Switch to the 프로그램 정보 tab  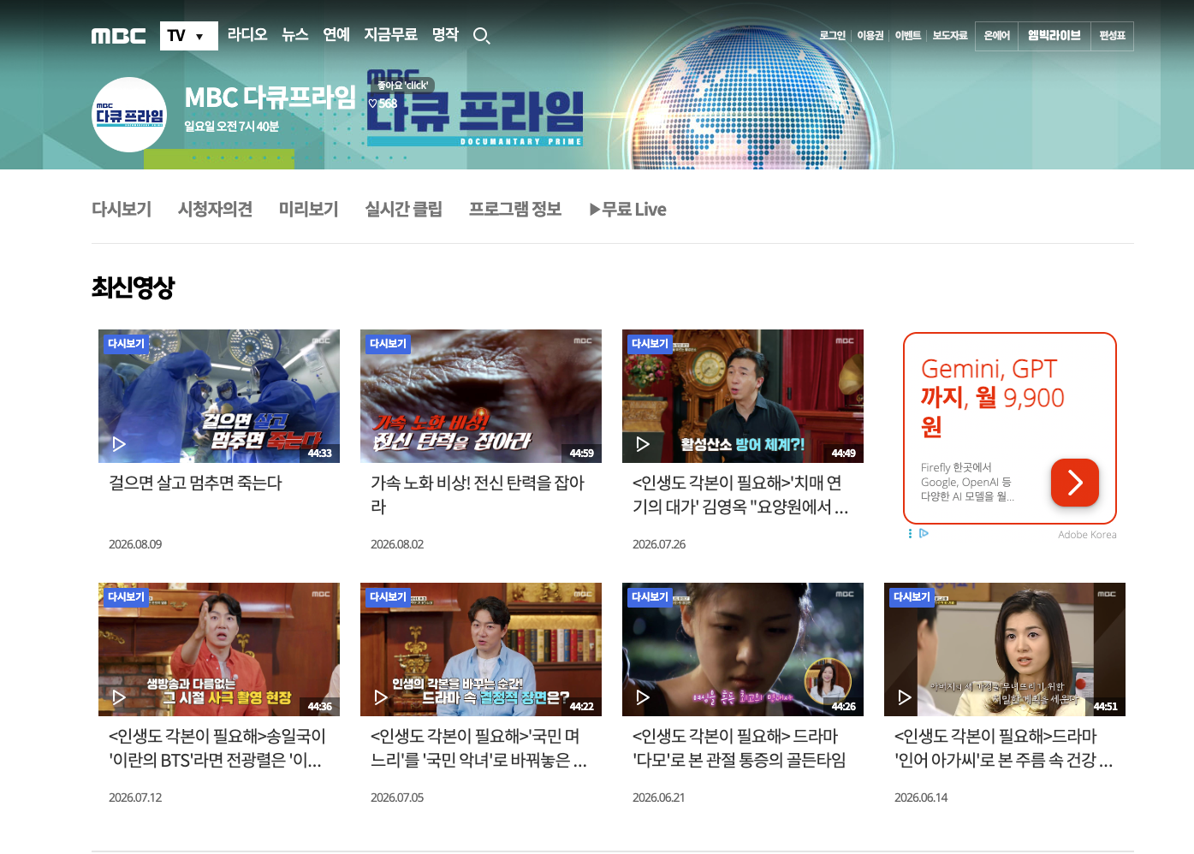(515, 210)
